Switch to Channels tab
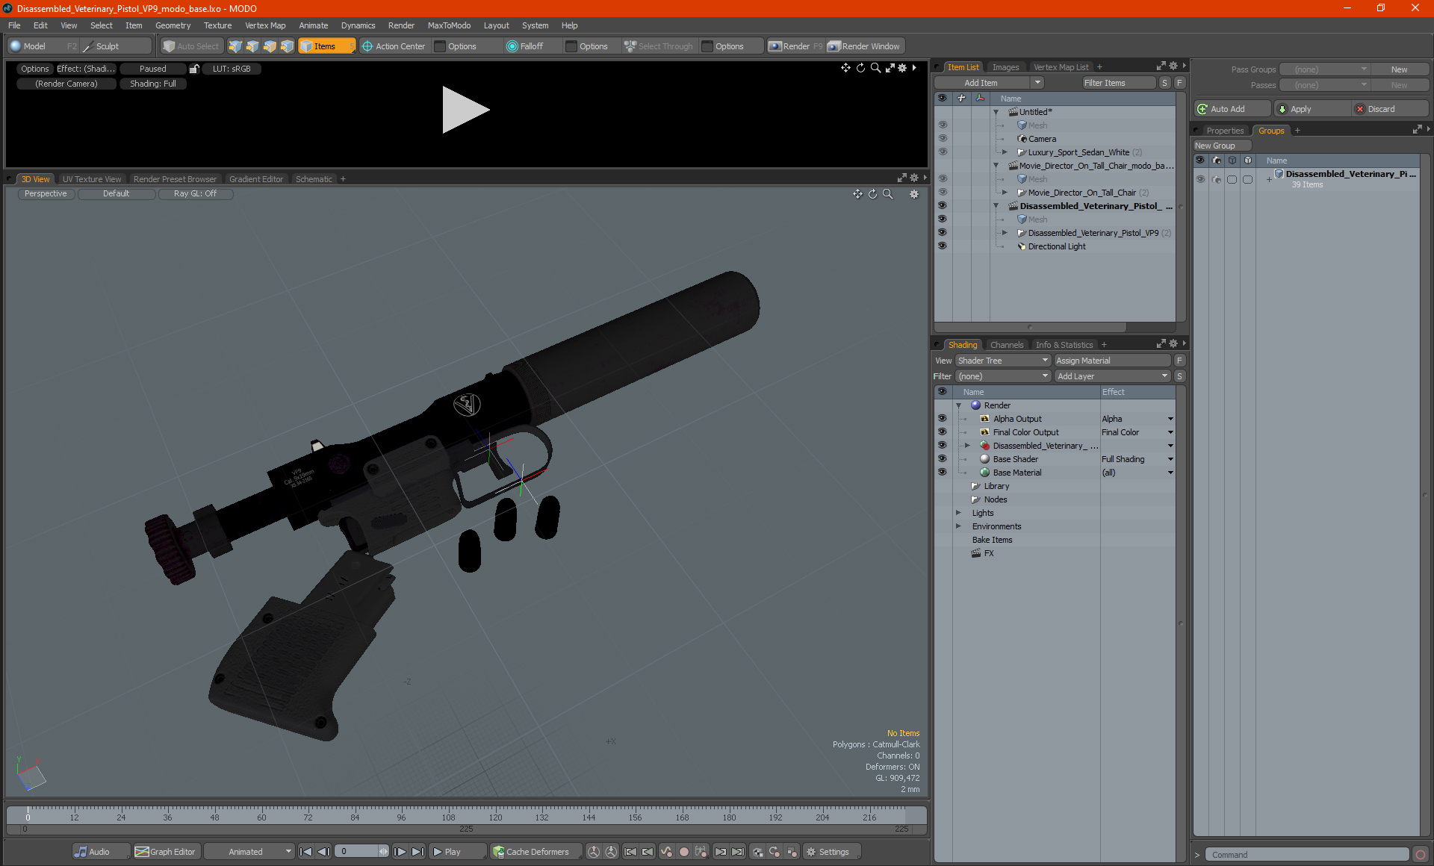1434x866 pixels. click(1006, 345)
